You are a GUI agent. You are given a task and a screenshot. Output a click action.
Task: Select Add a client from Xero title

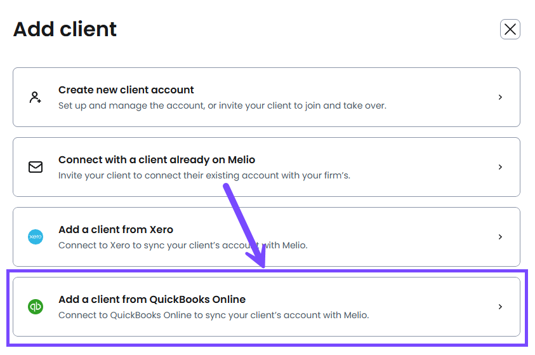pyautogui.click(x=116, y=229)
